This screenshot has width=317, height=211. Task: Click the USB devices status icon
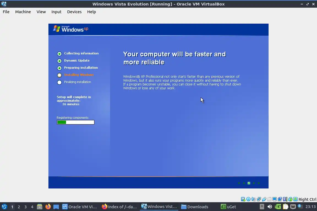264,199
